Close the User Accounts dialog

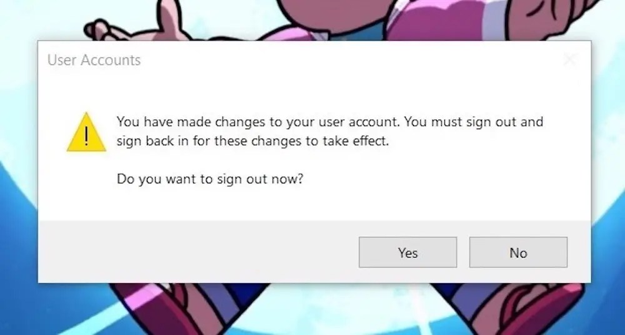(x=570, y=60)
